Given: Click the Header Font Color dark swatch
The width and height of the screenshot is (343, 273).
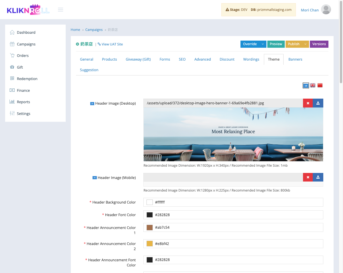Looking at the screenshot, I should [150, 215].
